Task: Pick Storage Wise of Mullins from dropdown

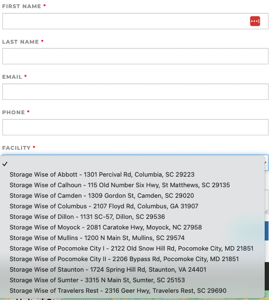Action: pos(132,238)
